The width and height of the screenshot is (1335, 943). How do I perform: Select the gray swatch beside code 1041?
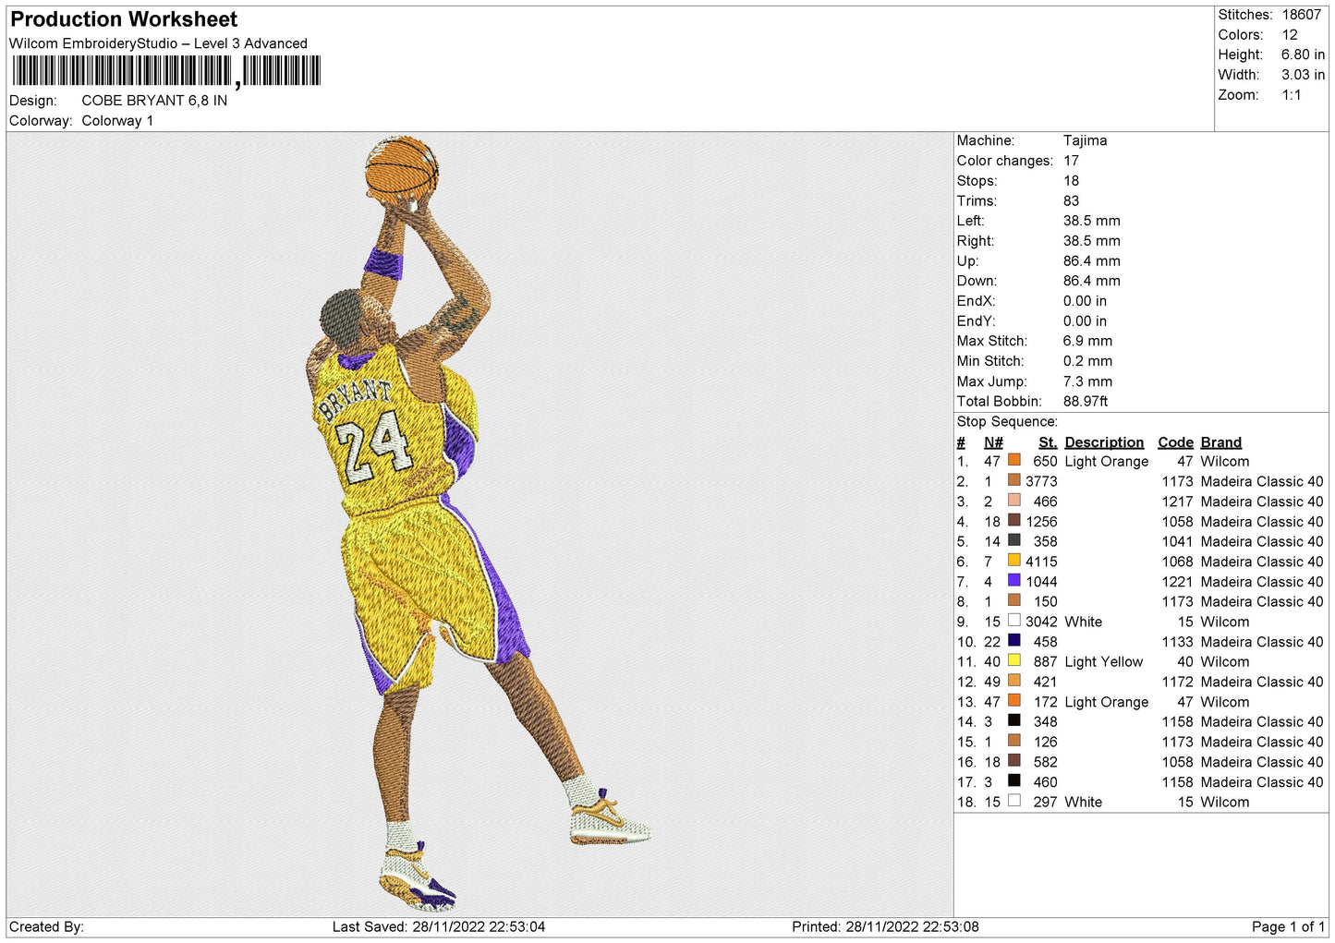(1013, 540)
